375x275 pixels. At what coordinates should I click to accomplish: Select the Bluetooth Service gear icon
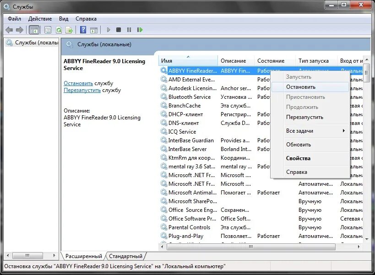164,97
